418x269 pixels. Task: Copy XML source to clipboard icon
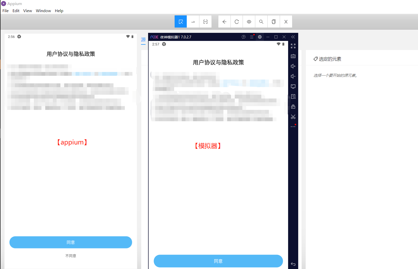[274, 22]
